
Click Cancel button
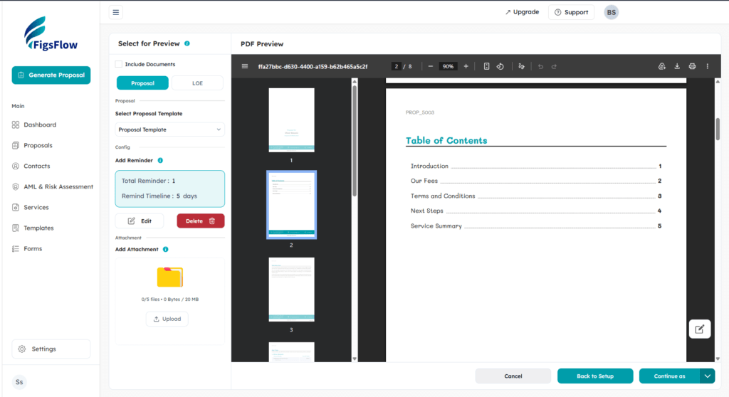tap(513, 376)
